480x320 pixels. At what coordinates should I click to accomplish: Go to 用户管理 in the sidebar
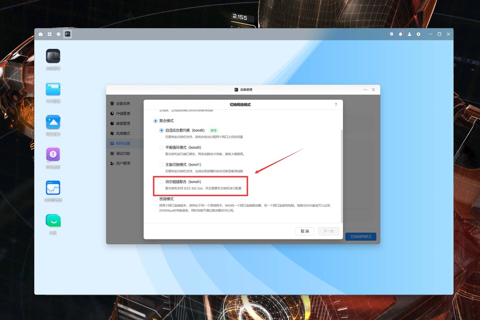[x=123, y=163]
